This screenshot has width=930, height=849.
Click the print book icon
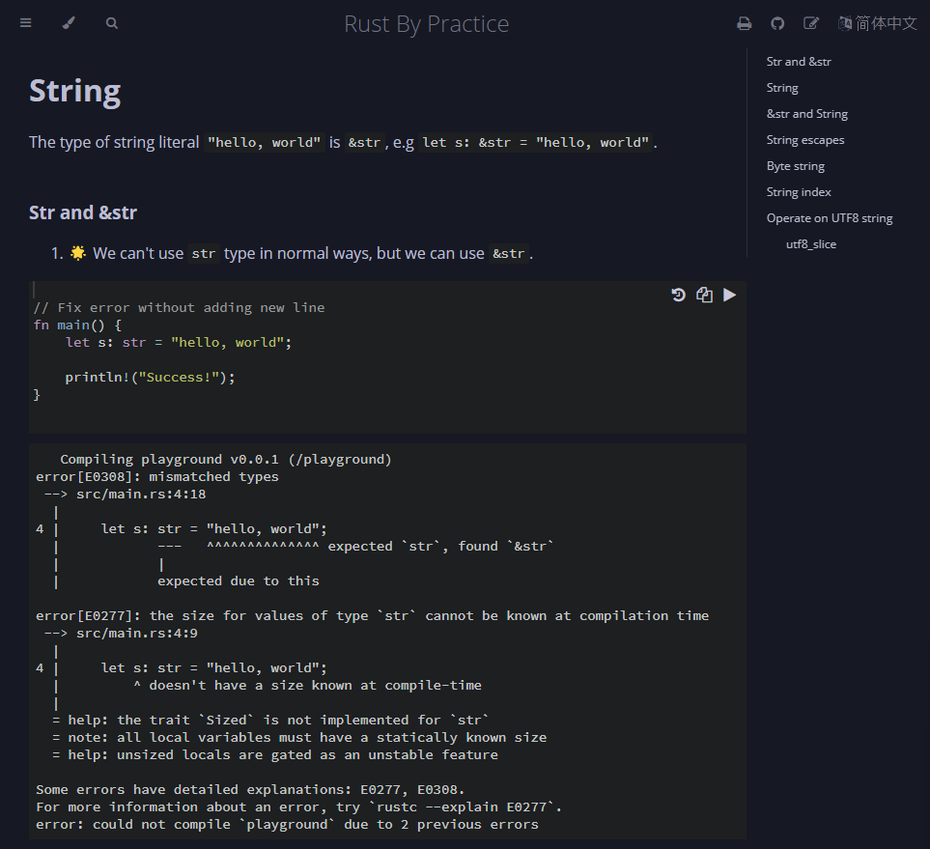tap(745, 23)
